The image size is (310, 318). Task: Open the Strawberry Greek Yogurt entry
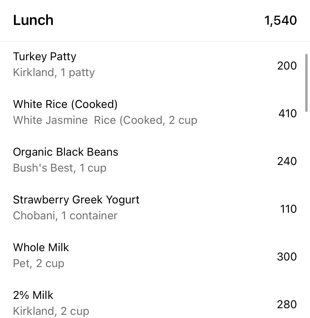click(x=155, y=208)
